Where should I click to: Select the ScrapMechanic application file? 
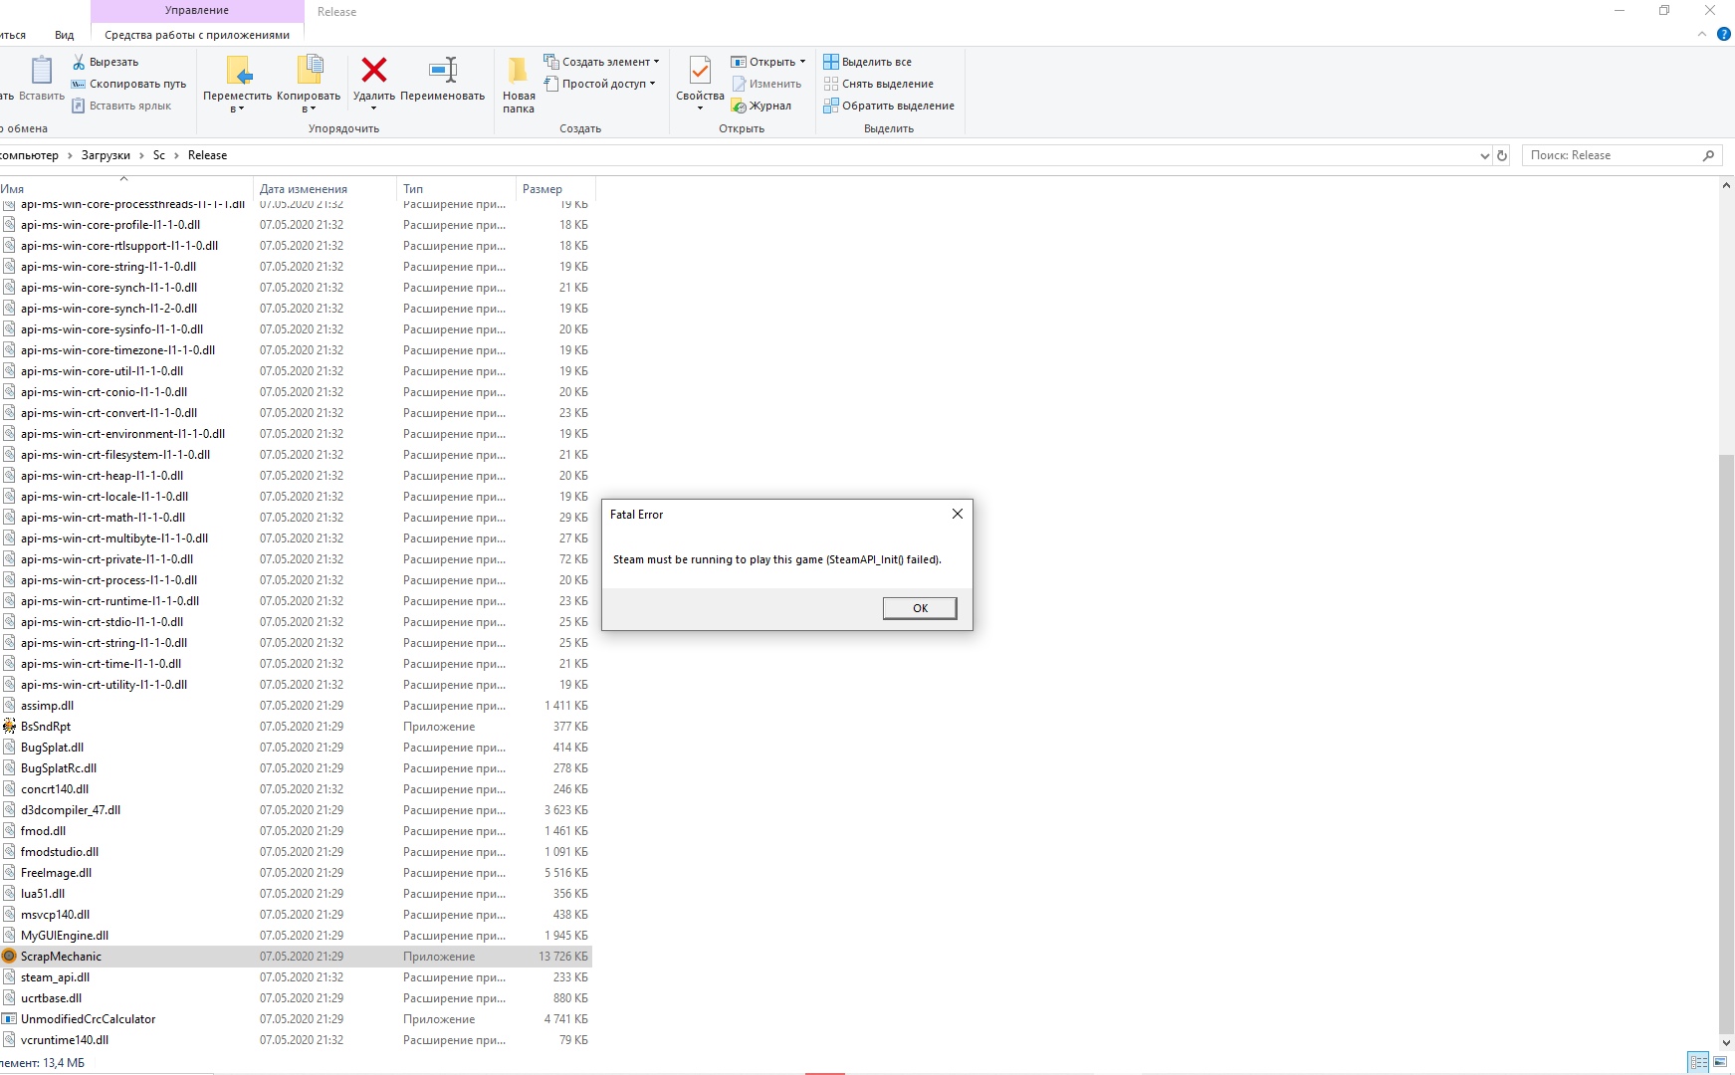pyautogui.click(x=296, y=957)
